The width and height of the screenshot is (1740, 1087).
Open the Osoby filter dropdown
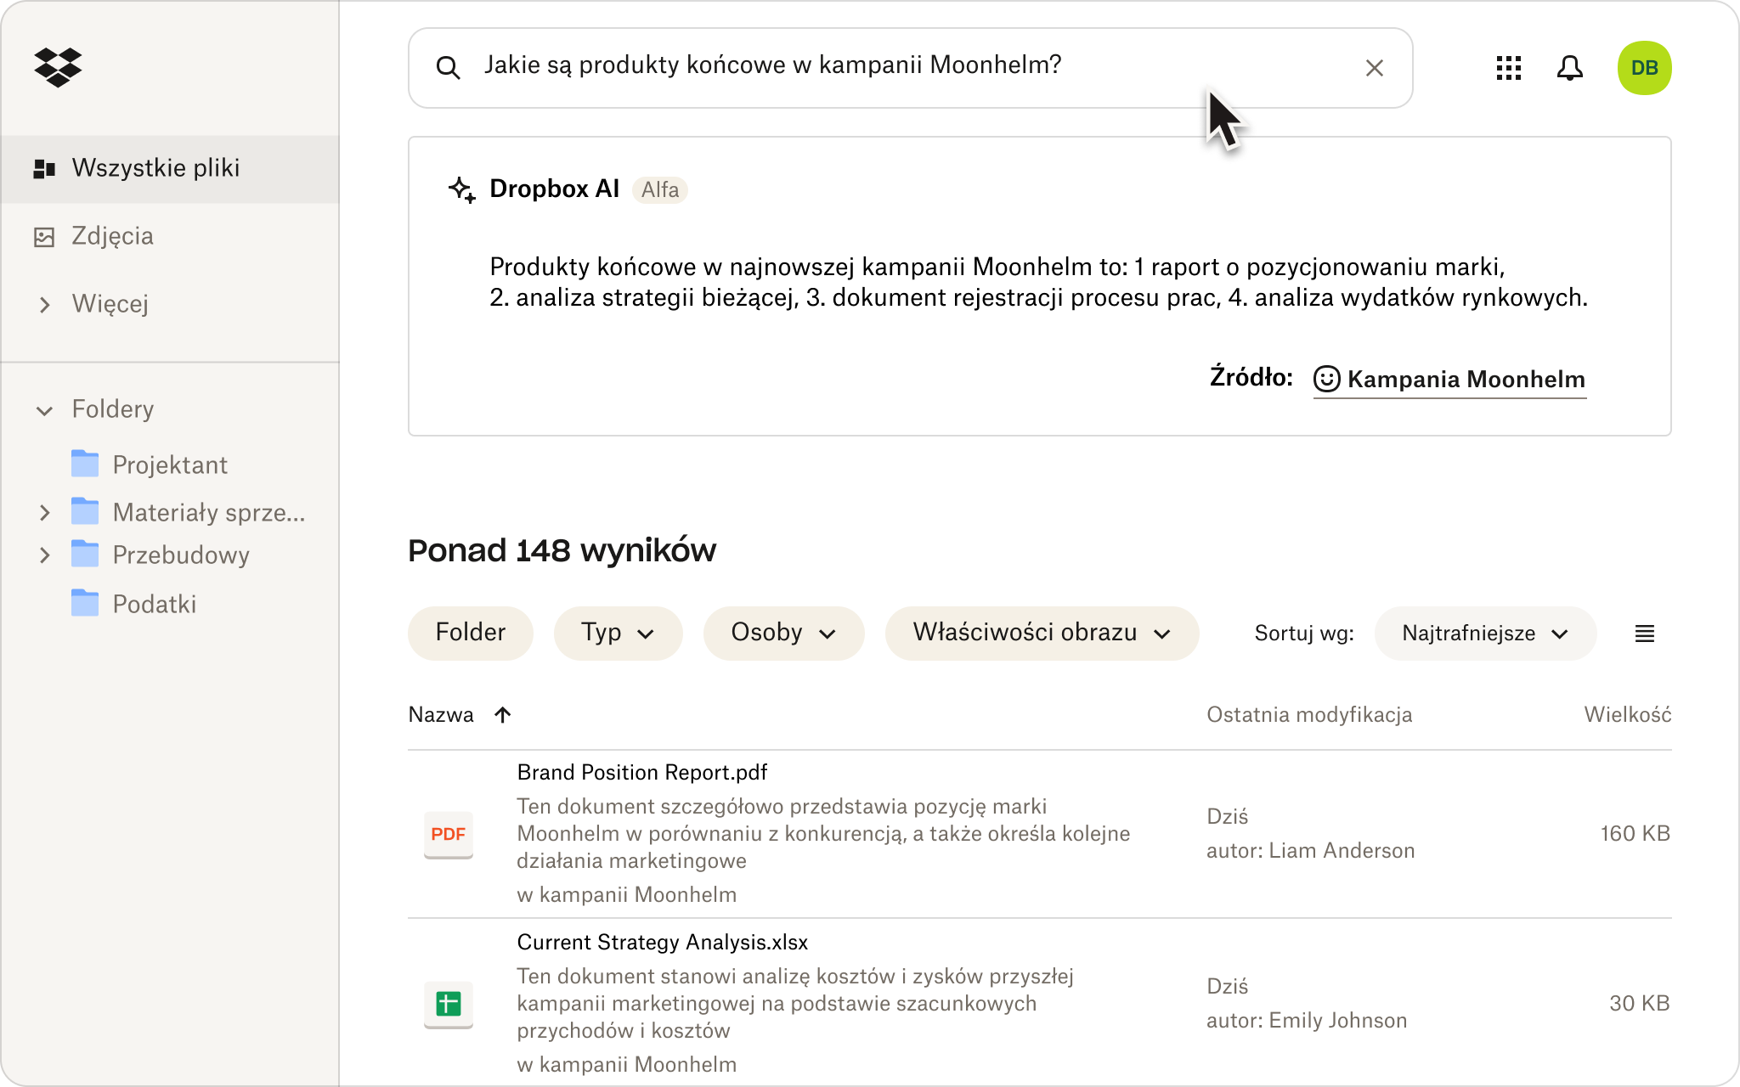[x=783, y=633]
